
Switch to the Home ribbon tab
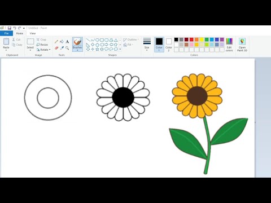click(x=20, y=33)
